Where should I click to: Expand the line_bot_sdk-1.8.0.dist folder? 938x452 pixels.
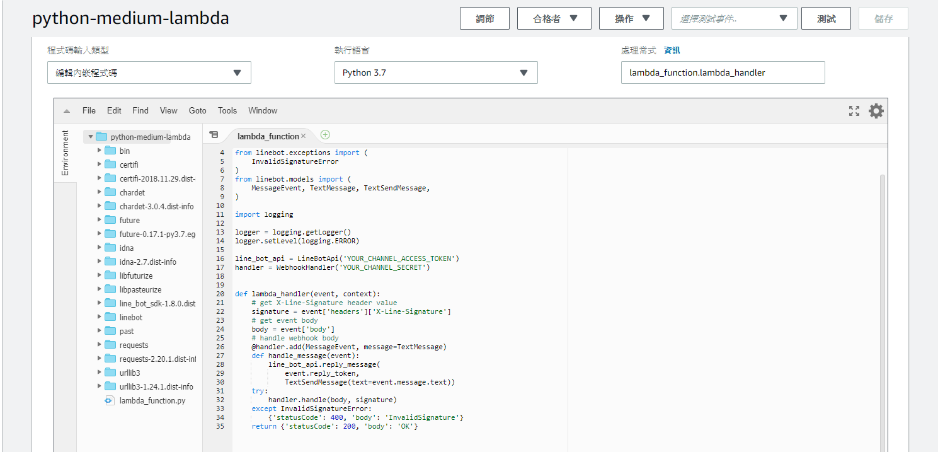tap(99, 303)
